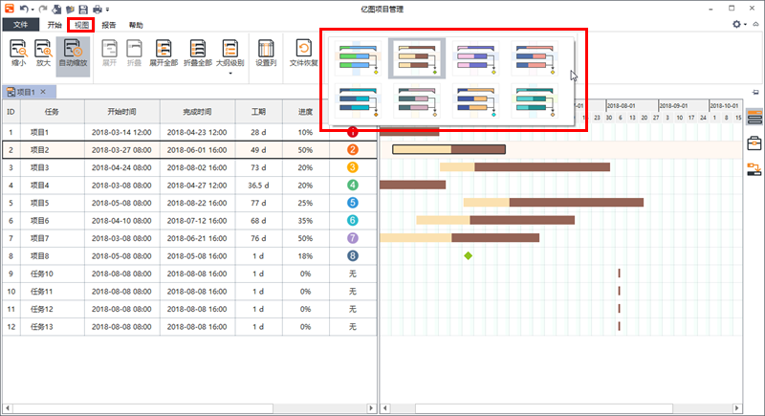Click priority icon 8 in 项目8 row
765x416 pixels.
pyautogui.click(x=352, y=255)
